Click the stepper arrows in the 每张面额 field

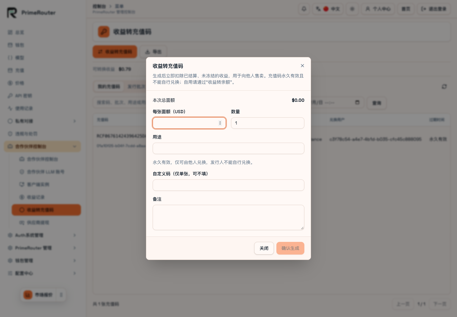[220, 123]
